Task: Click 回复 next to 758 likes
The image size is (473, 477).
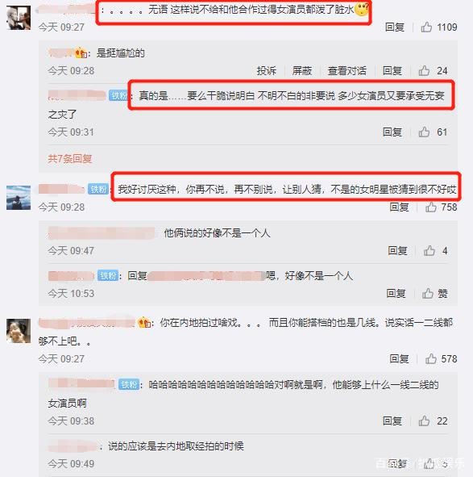Action: [399, 207]
